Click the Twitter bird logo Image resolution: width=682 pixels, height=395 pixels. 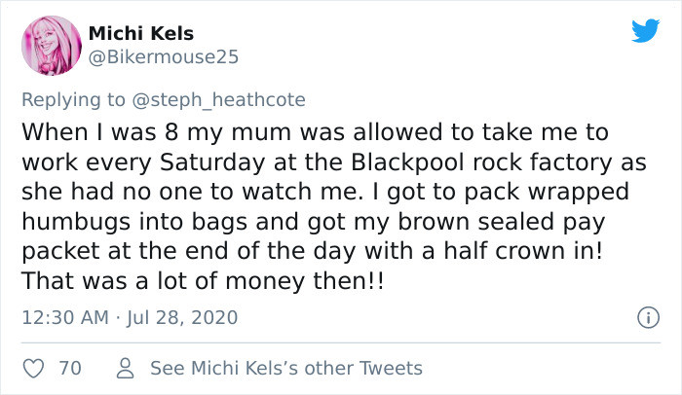pos(644,30)
